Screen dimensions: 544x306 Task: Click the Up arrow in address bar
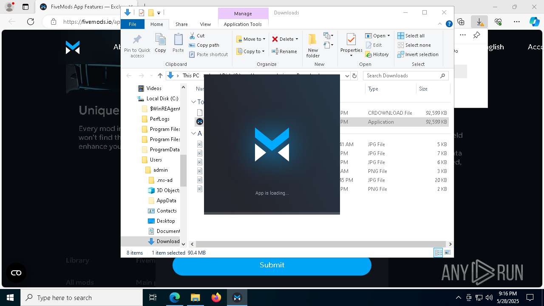coord(160,76)
